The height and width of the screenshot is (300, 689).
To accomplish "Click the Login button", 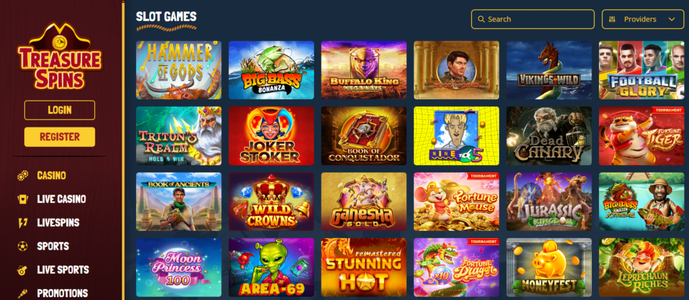I will pyautogui.click(x=60, y=110).
